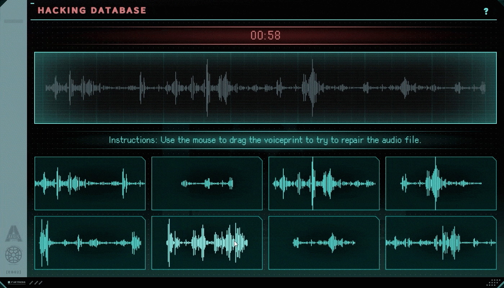504x288 pixels.
Task: Click the Fortress label in the bottom bar
Action: (18, 283)
